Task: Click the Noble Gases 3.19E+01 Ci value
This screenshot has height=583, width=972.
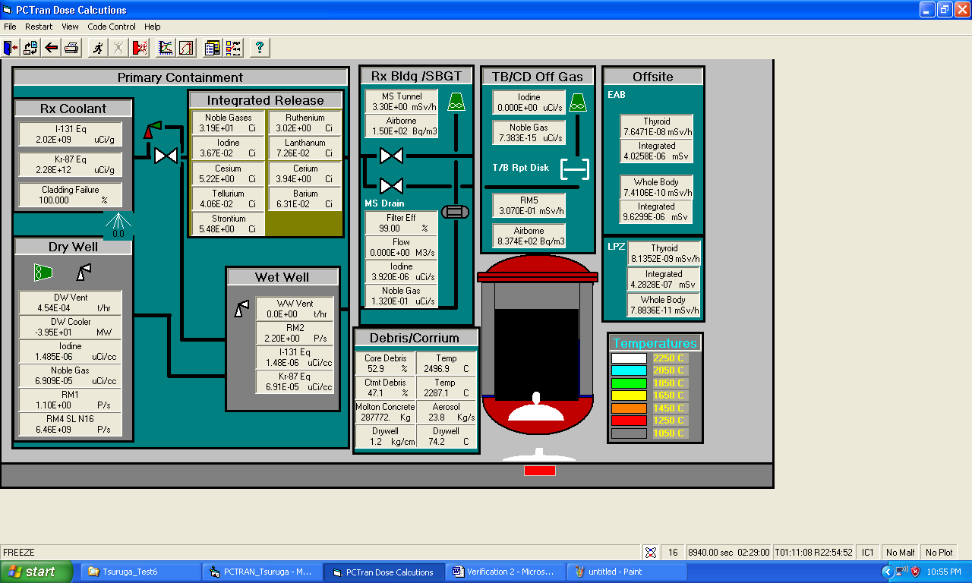Action: [x=228, y=123]
